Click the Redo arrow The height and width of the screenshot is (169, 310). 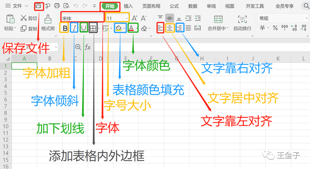(x=85, y=6)
